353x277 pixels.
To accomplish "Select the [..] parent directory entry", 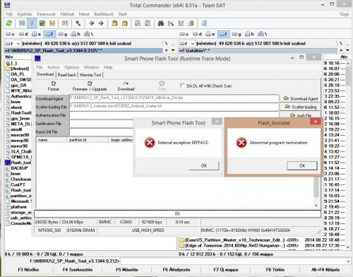I will (x=11, y=63).
